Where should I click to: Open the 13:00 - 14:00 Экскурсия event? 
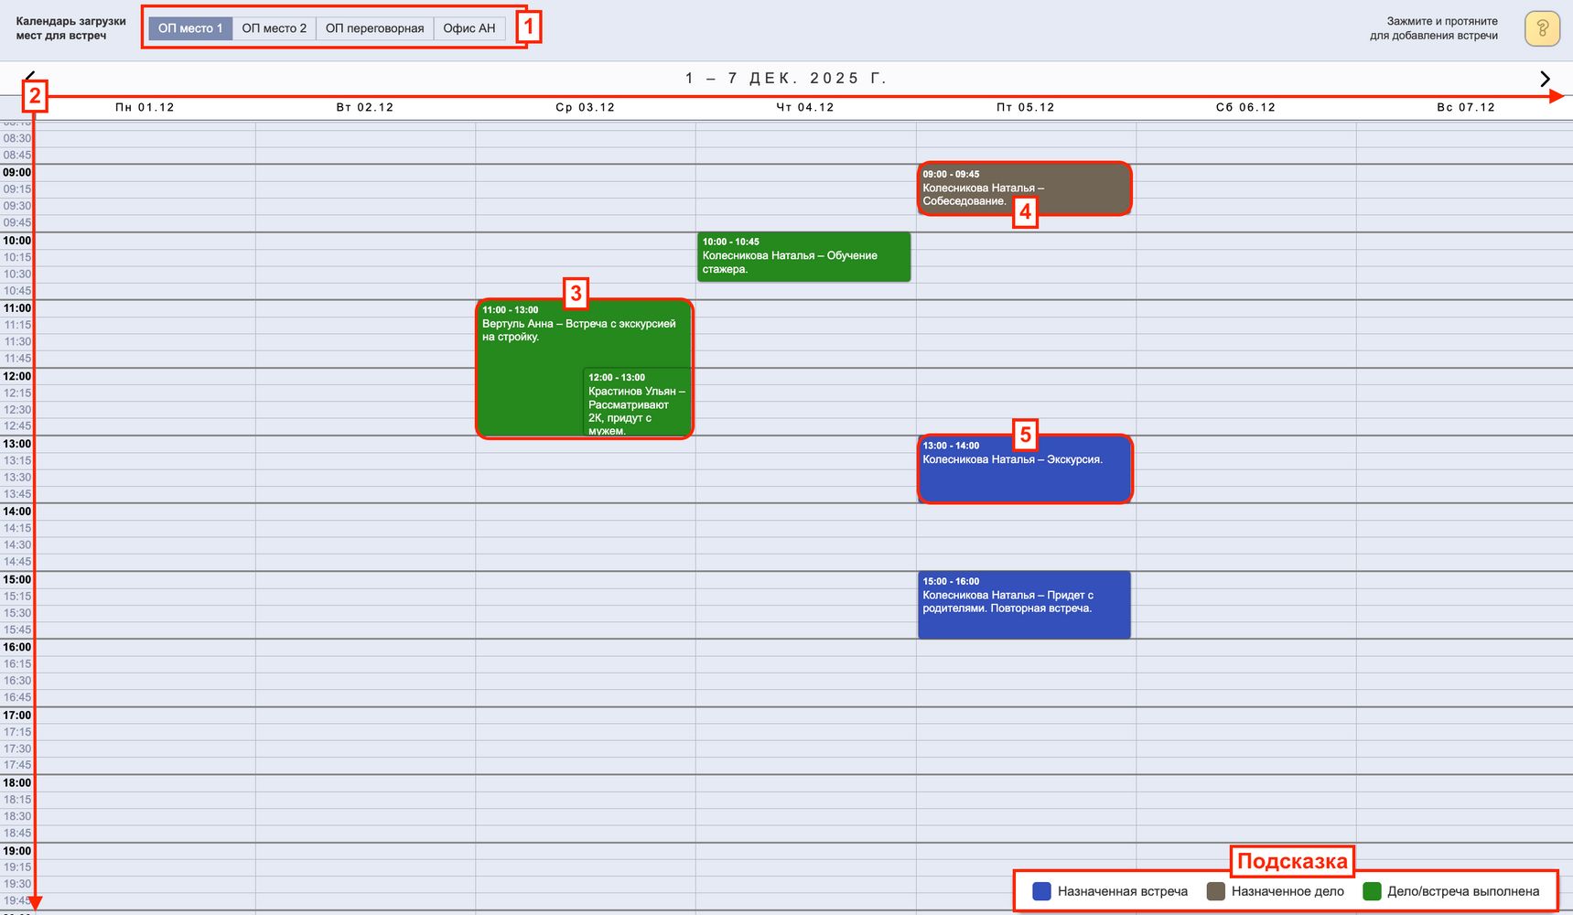point(1024,469)
